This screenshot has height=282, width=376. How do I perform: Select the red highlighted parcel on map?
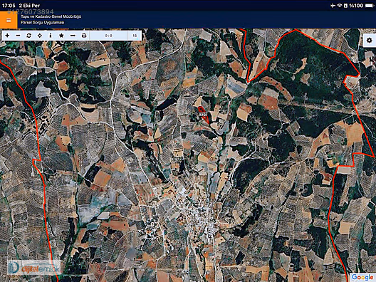(204, 115)
